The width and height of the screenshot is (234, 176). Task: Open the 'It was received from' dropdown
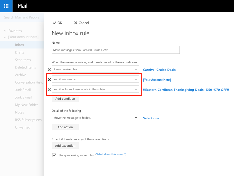(136, 69)
